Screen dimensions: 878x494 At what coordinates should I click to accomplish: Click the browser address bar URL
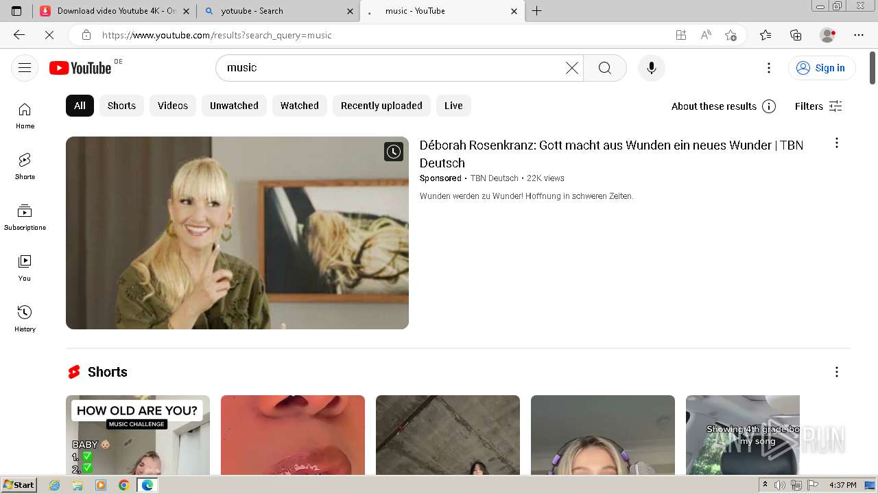click(217, 35)
